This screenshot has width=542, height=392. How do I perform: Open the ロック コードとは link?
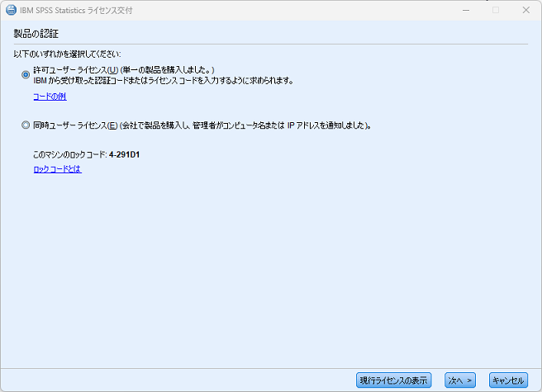tap(58, 169)
